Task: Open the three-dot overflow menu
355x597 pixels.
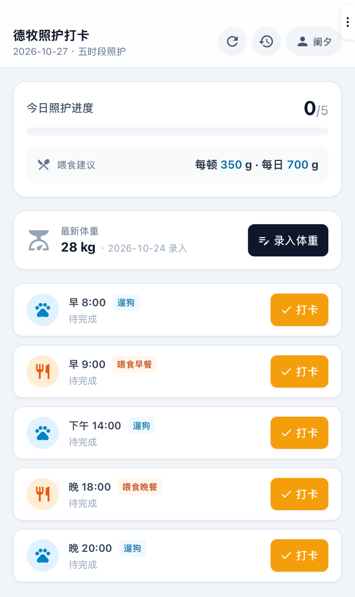Action: [x=348, y=22]
